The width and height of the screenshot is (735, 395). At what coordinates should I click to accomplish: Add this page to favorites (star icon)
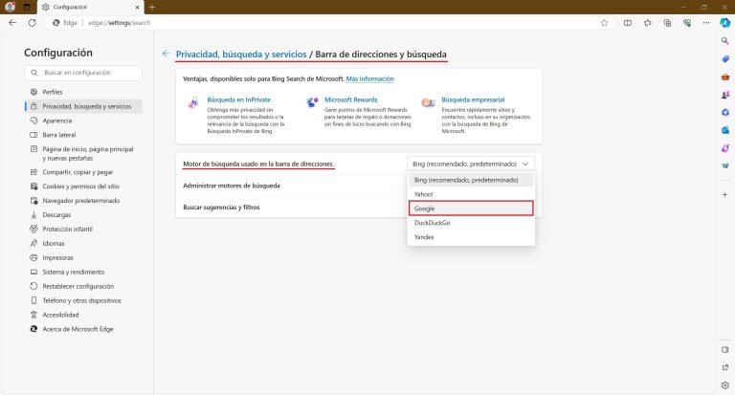[604, 23]
